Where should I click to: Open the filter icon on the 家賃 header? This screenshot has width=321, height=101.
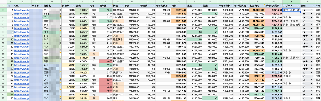click(138, 6)
